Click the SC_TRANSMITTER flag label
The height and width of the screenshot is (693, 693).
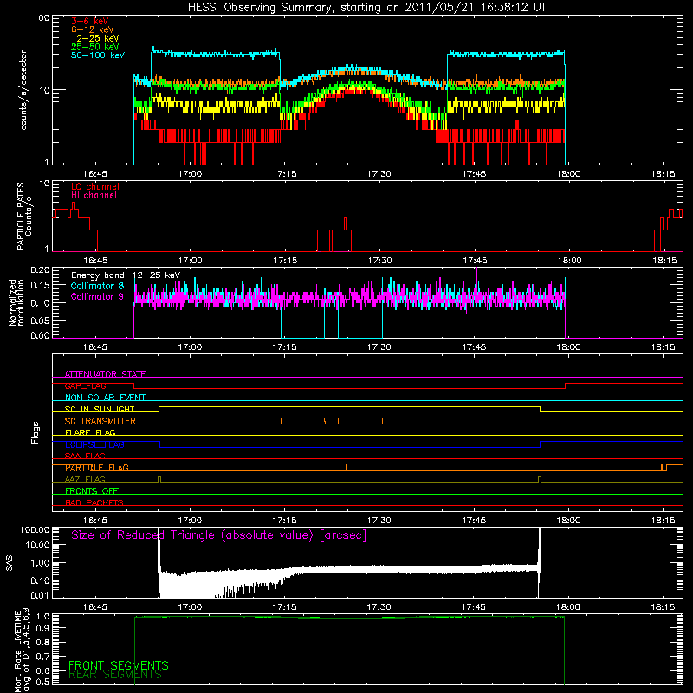coord(100,421)
